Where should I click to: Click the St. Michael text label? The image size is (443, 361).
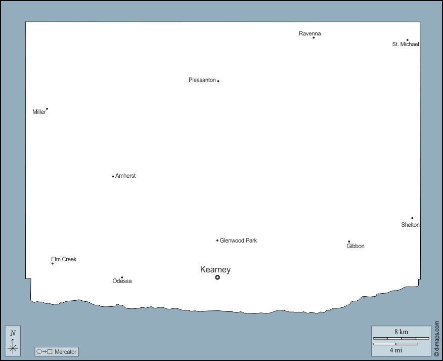(406, 45)
